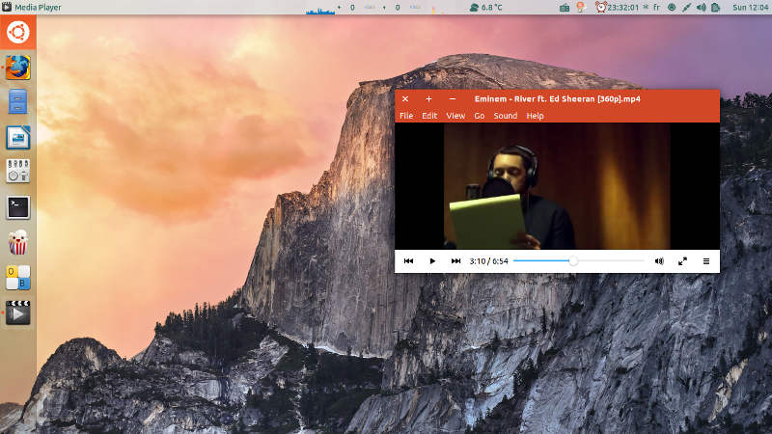Open the File menu
This screenshot has height=434, width=772.
[x=406, y=116]
